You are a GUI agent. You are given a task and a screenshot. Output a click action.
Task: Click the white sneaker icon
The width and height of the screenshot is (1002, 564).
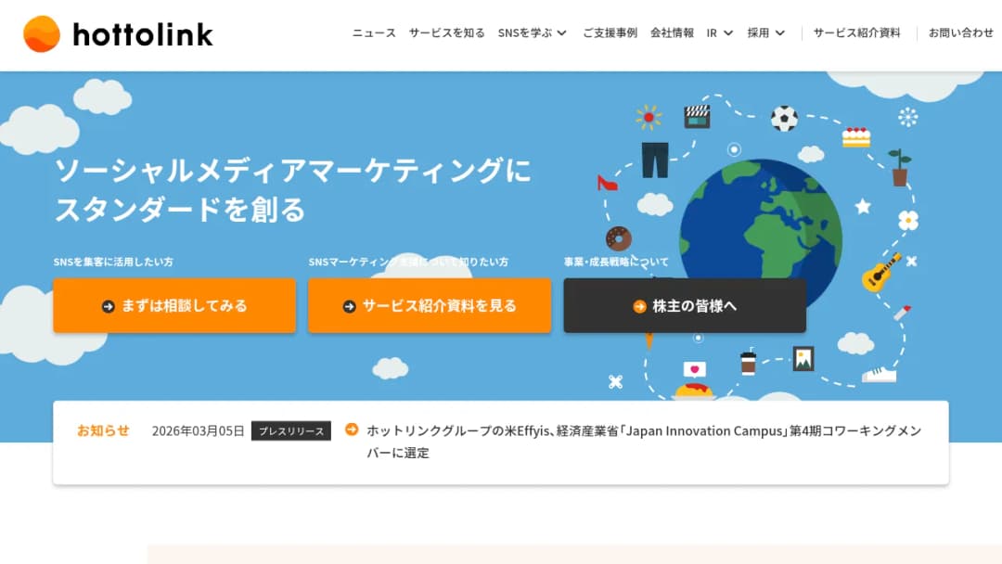click(880, 374)
